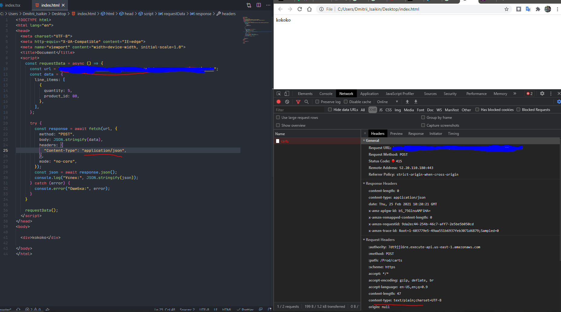Export HAR file with download arrow

416,102
